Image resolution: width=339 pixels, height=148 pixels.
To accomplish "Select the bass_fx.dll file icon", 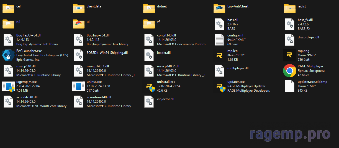I will 290,24.
